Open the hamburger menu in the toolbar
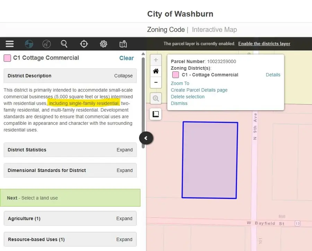 (10, 44)
